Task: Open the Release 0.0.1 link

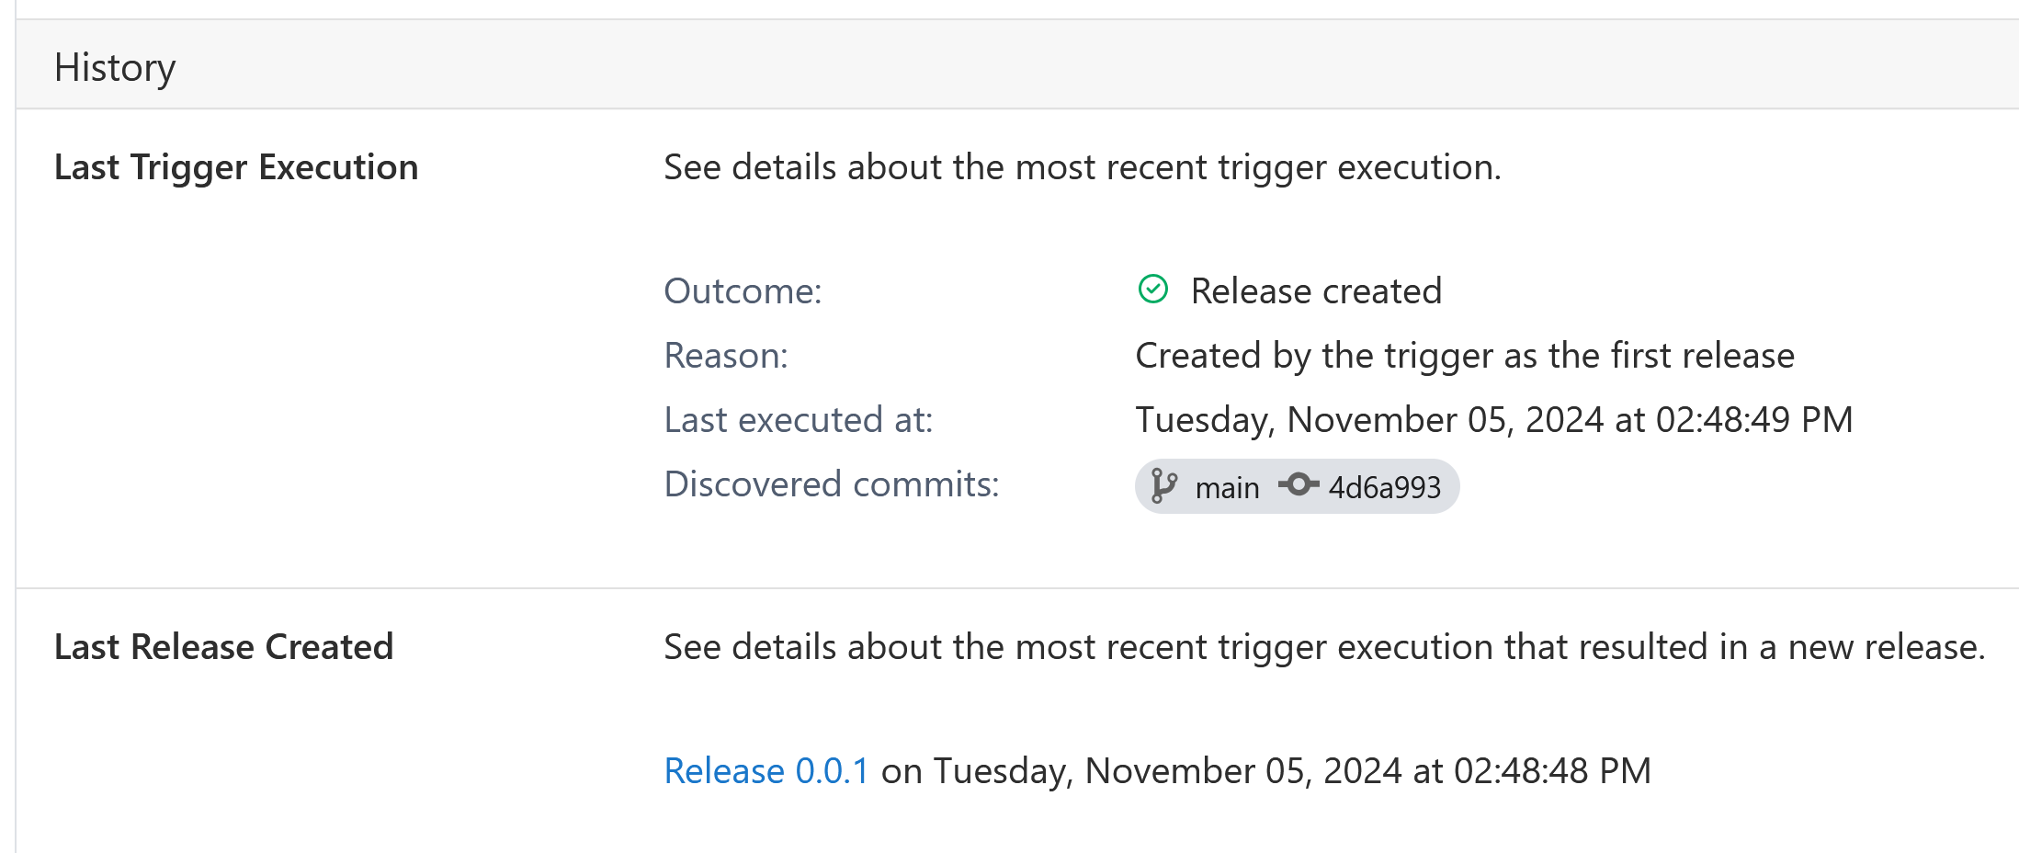Action: pyautogui.click(x=766, y=770)
